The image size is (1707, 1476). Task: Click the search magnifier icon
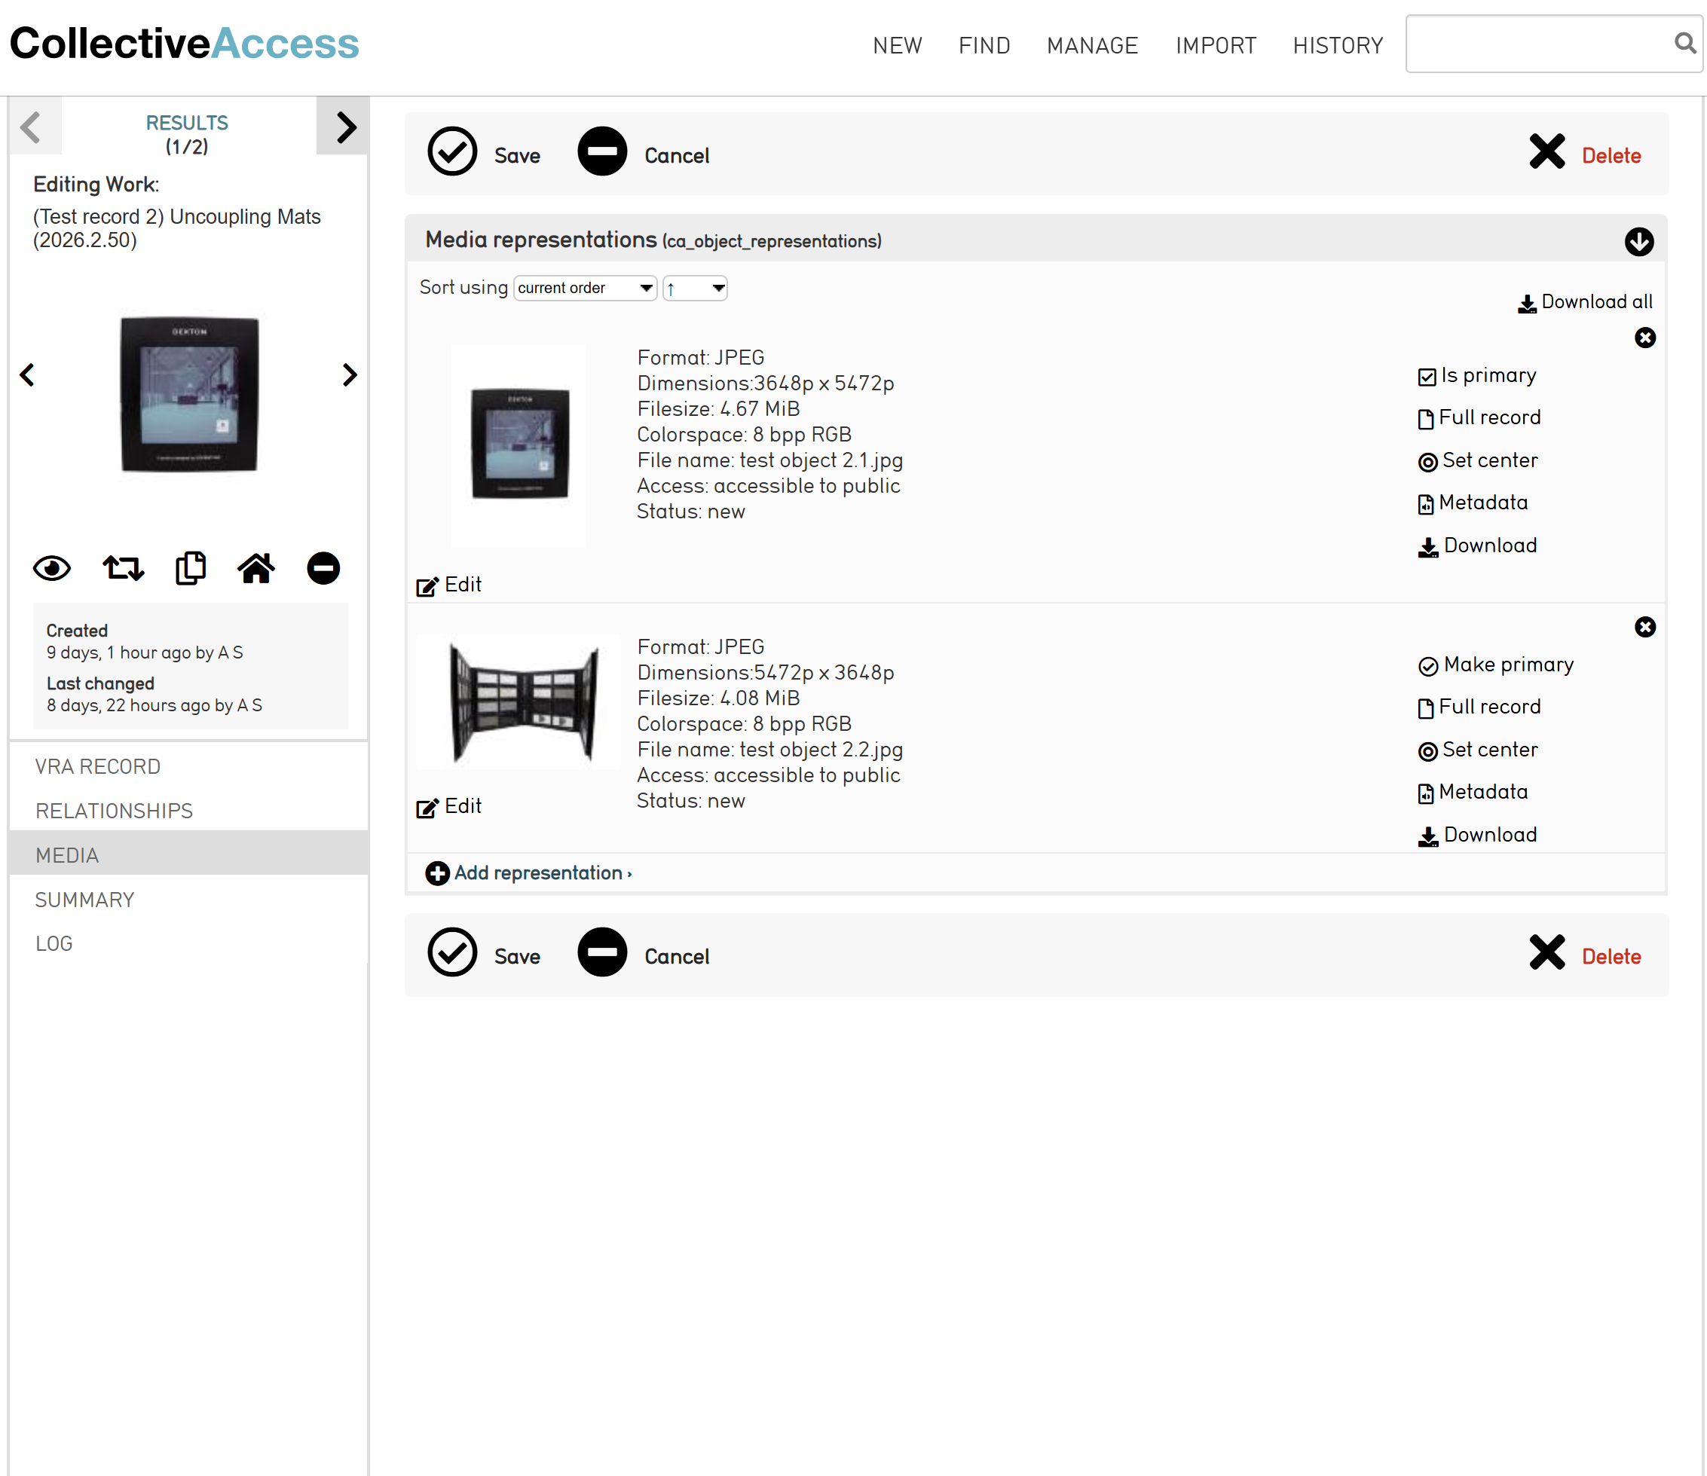[1684, 43]
